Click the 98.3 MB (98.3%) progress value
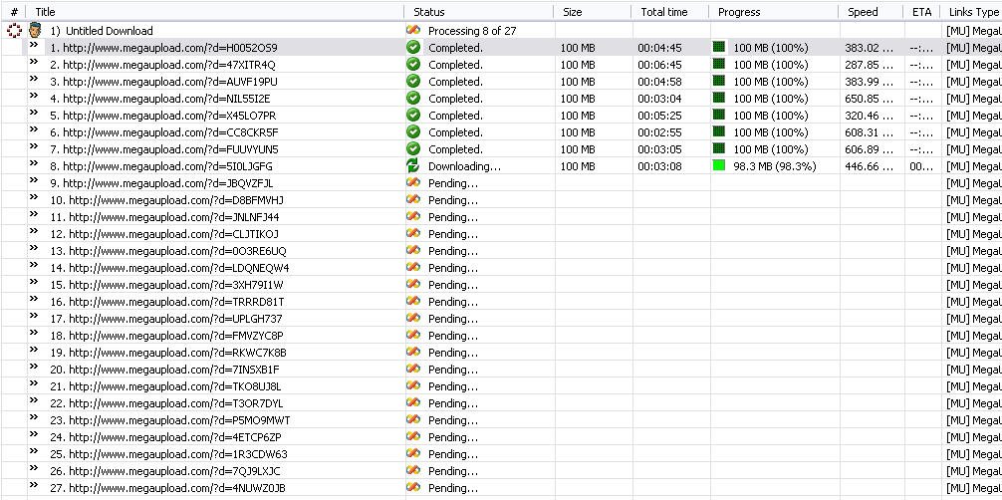 pos(775,166)
